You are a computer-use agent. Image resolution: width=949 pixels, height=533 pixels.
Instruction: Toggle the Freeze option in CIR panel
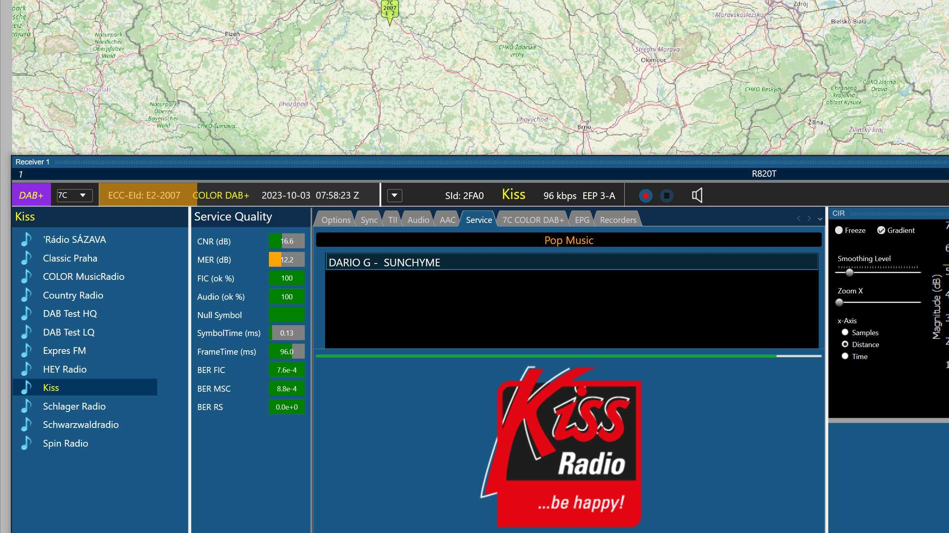tap(839, 230)
